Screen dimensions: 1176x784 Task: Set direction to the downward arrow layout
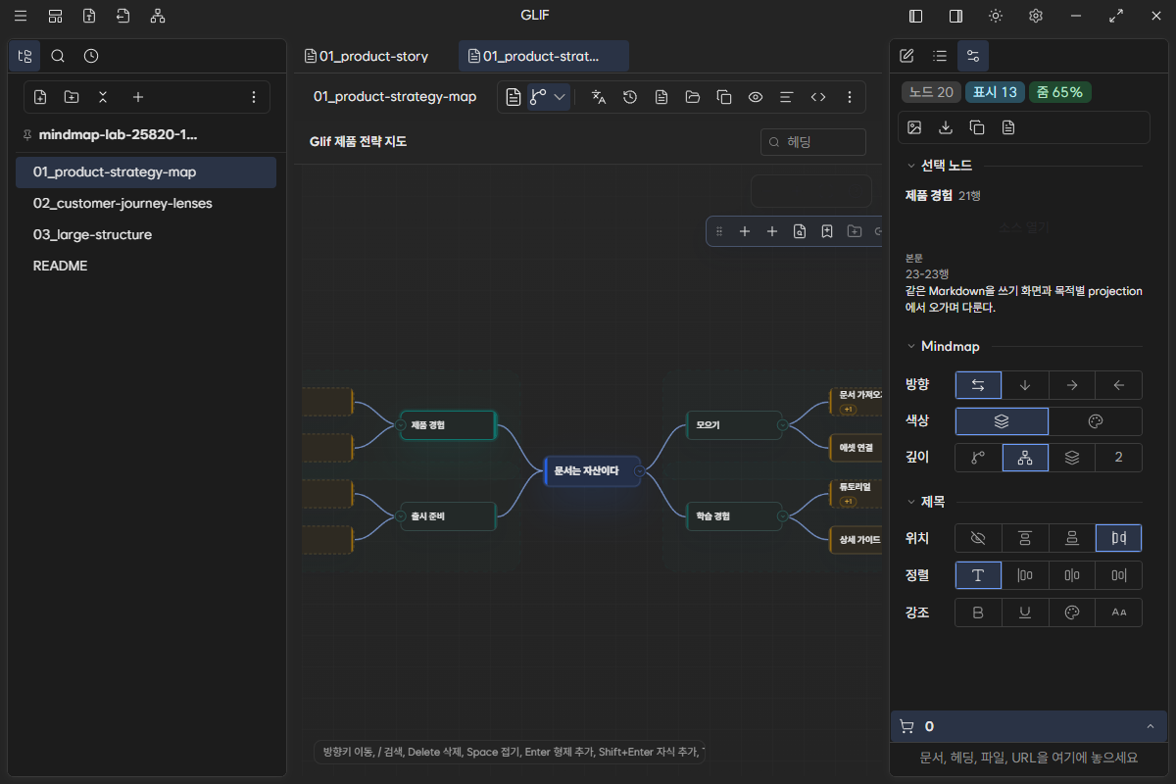click(1025, 385)
